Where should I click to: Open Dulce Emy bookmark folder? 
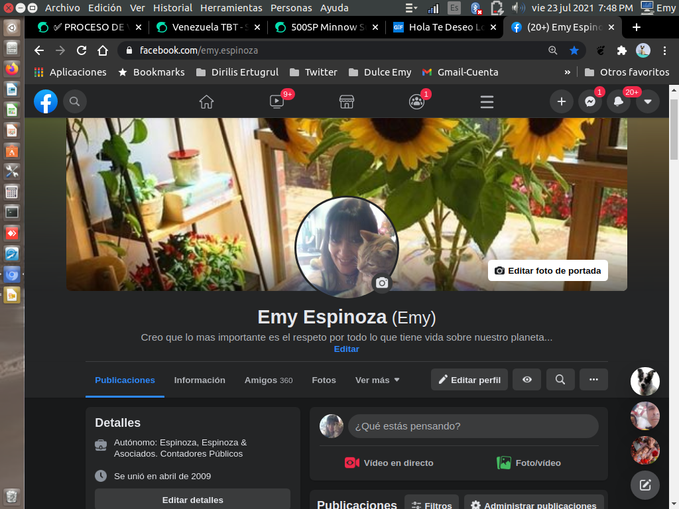pyautogui.click(x=380, y=72)
